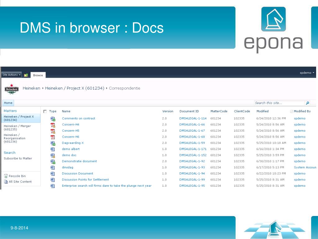Open the Comments on contract document
This screenshot has height=239, width=318.
click(x=79, y=119)
